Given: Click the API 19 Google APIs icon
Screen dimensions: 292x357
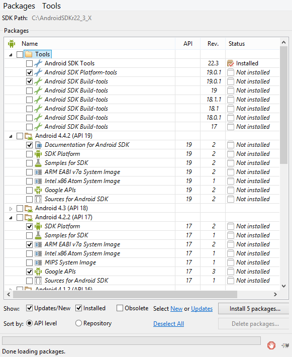Looking at the screenshot, I should pos(38,190).
